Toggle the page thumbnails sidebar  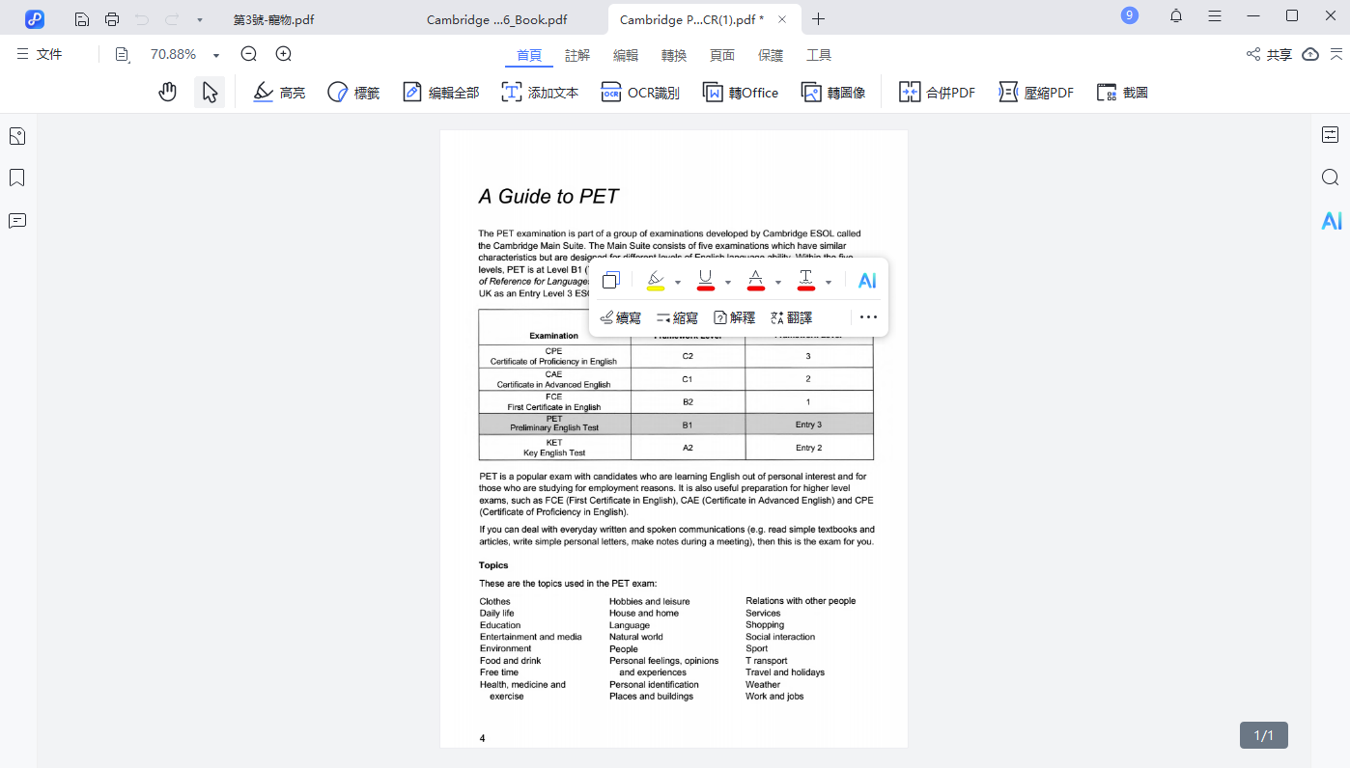click(16, 135)
